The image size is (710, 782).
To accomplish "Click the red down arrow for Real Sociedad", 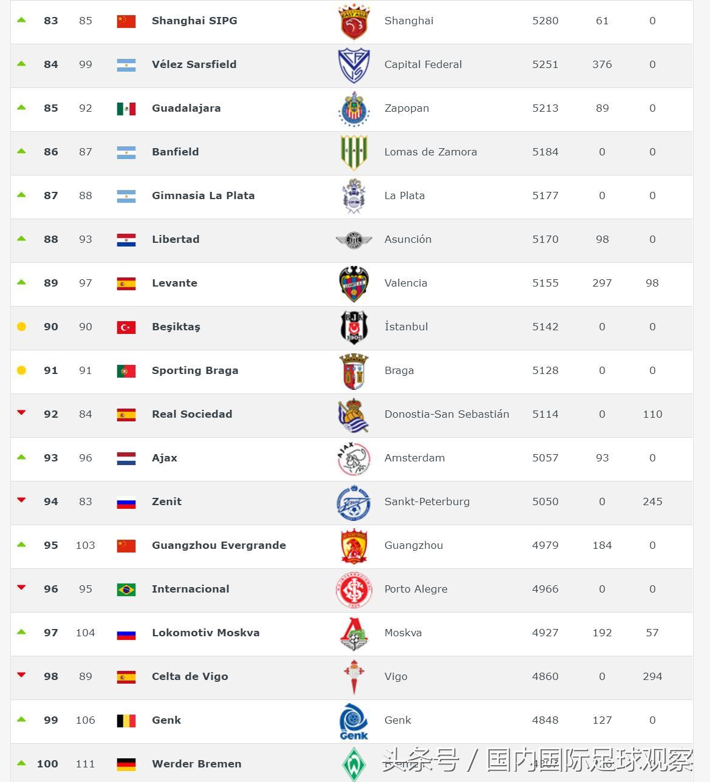I will click(21, 413).
